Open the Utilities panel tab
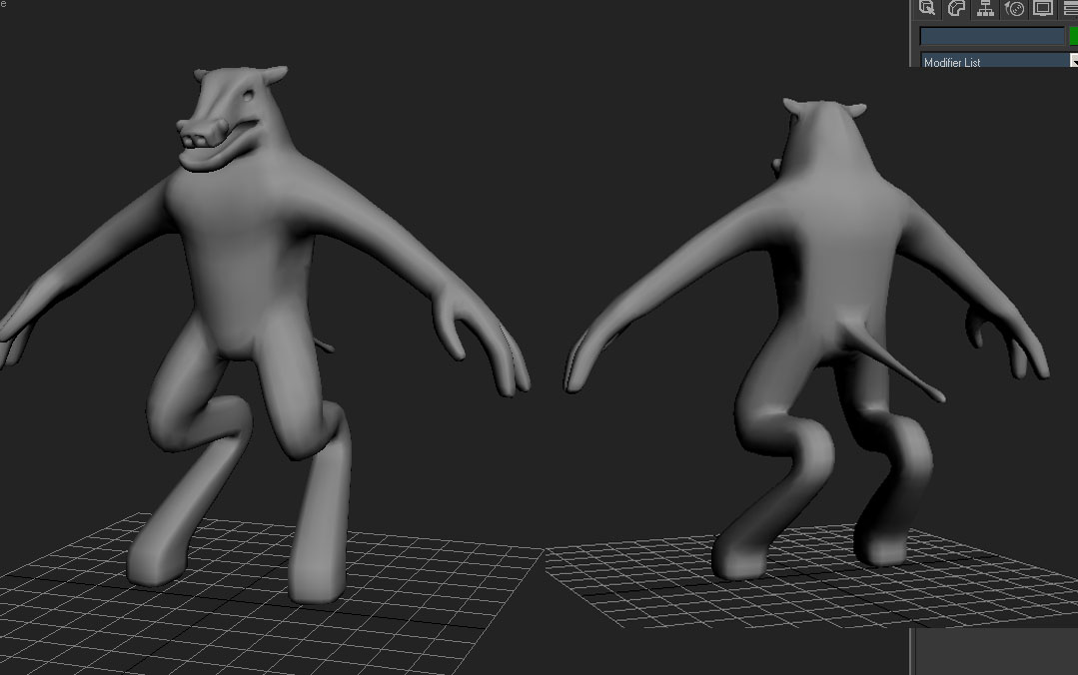Screen dimensions: 1078x675 coord(1070,8)
